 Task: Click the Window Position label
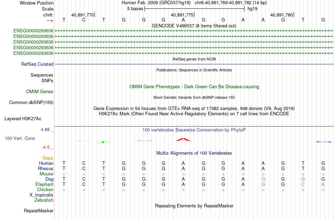click(37, 3)
